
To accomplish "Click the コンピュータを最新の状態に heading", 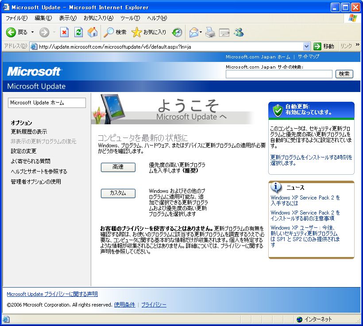I will (x=143, y=138).
